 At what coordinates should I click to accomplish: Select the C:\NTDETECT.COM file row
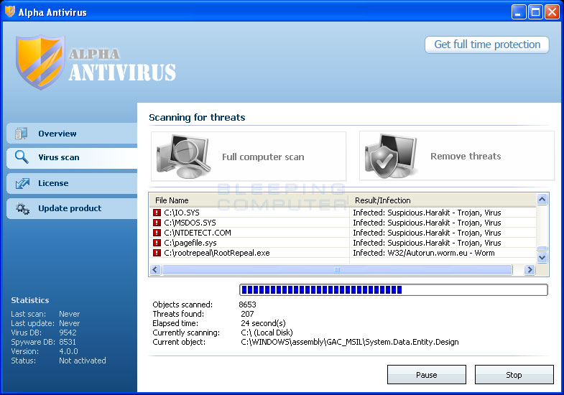tap(343, 233)
